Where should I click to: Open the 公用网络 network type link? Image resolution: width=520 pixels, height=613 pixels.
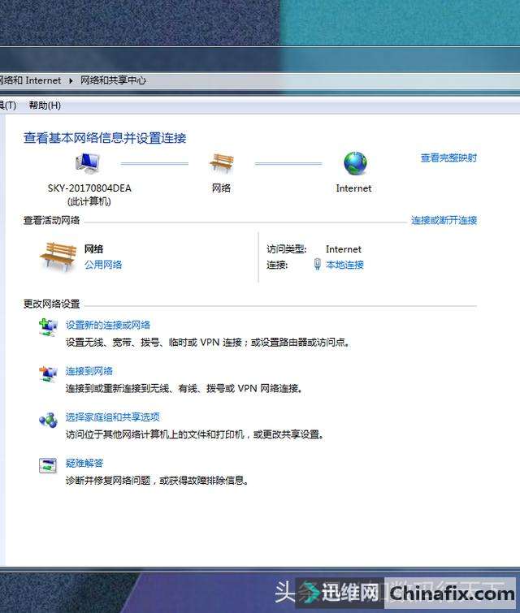click(x=103, y=265)
